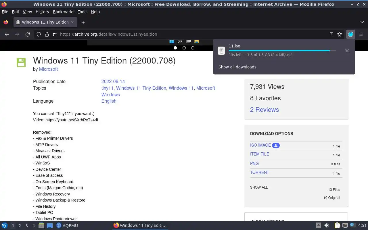Click show desktop taskbar icon
The image size is (368, 230).
pos(50,225)
